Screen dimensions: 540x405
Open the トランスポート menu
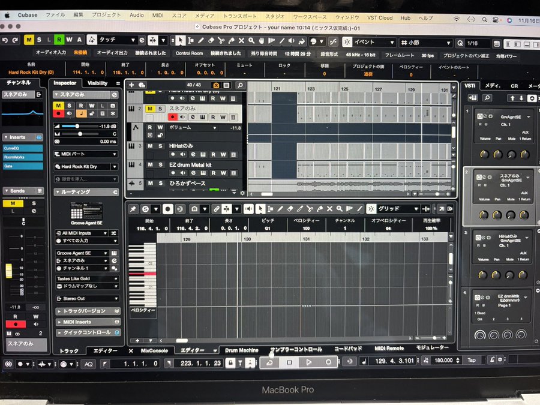pyautogui.click(x=239, y=16)
